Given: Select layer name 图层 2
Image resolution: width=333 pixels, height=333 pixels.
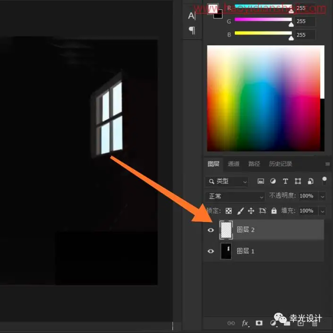Looking at the screenshot, I should pos(245,230).
